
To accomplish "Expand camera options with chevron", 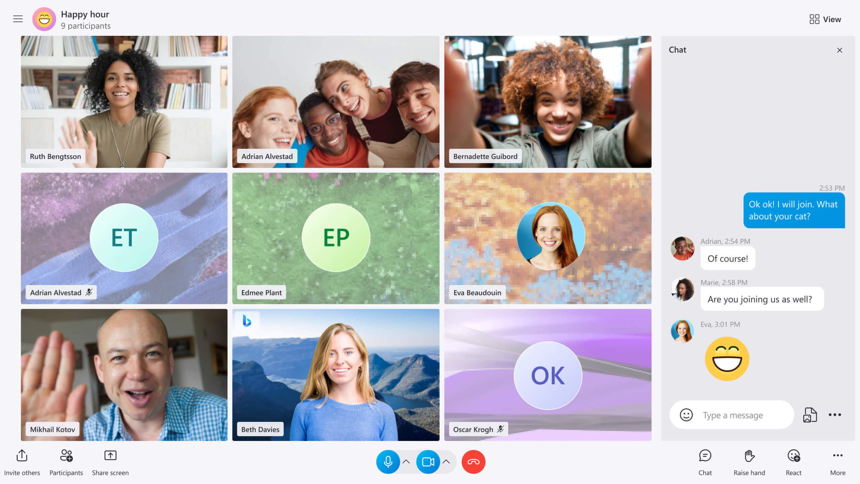I will point(447,461).
